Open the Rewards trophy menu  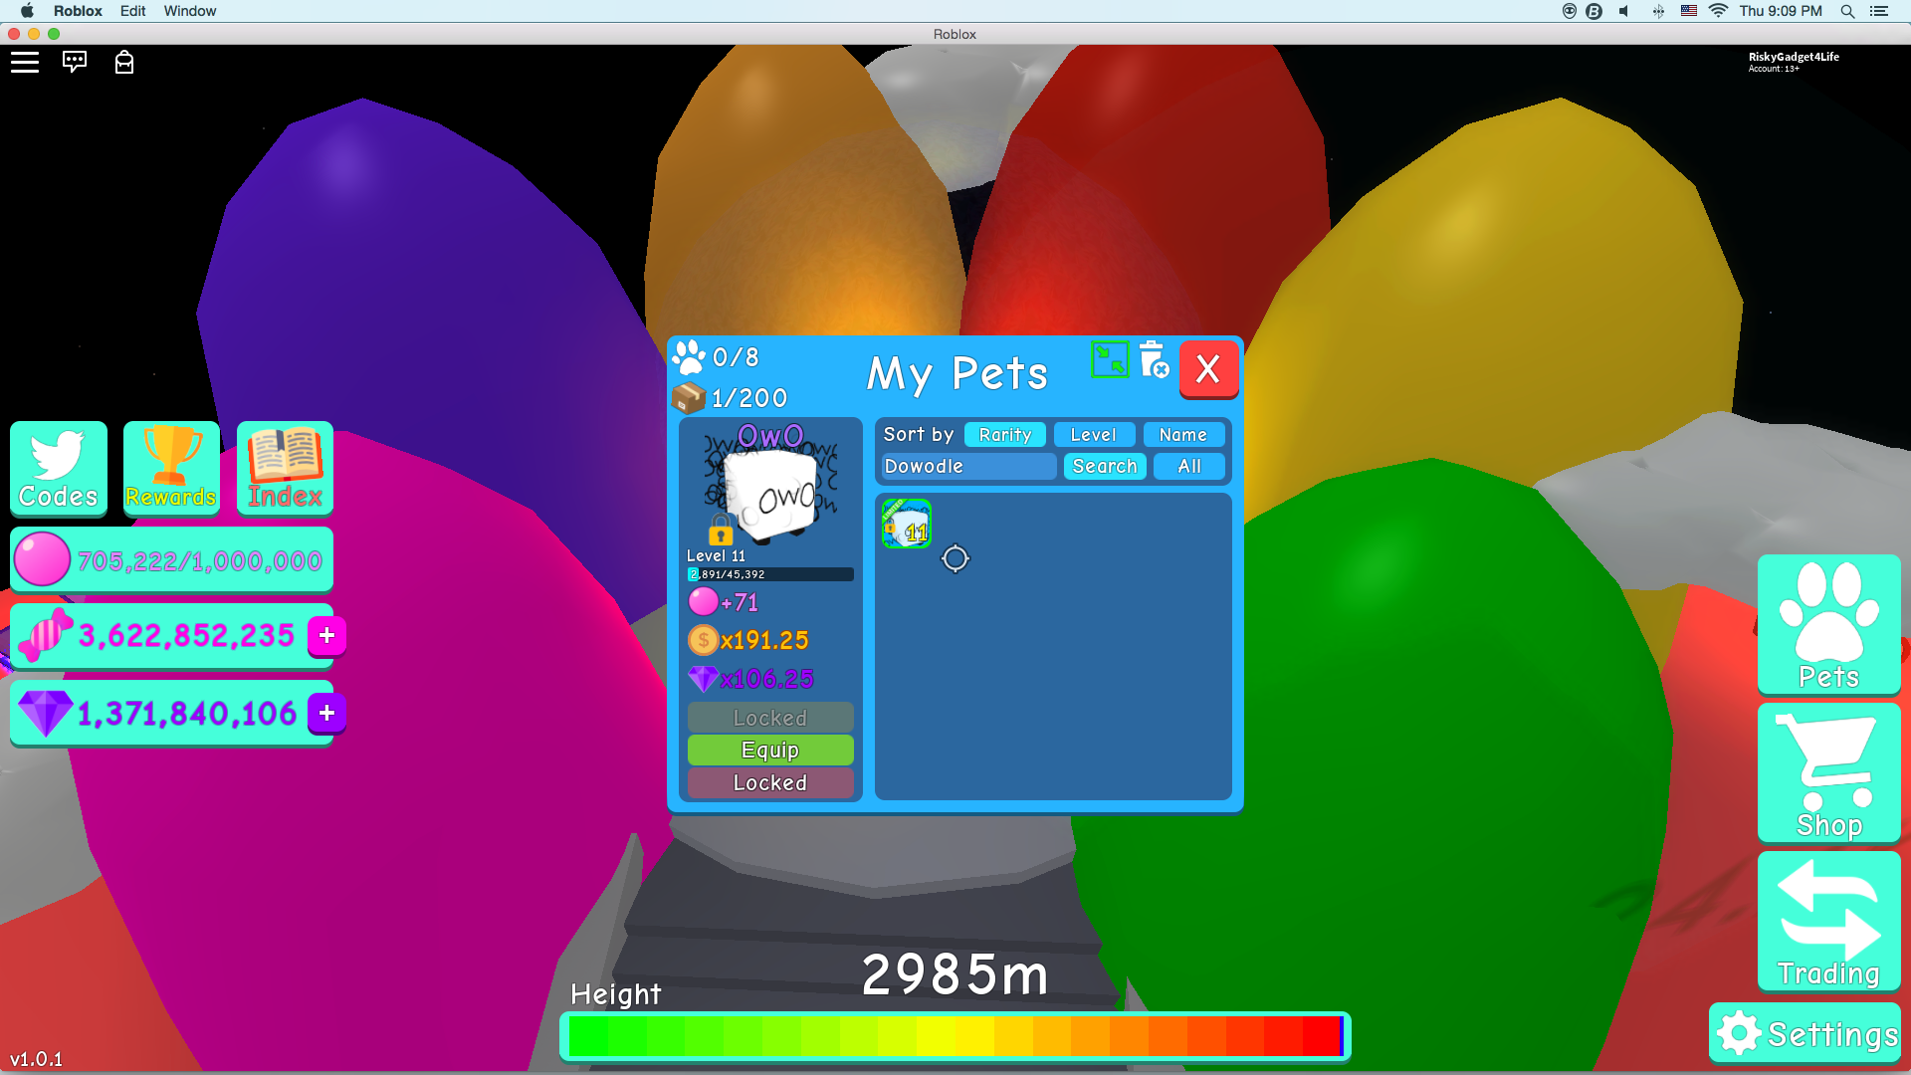click(x=171, y=468)
